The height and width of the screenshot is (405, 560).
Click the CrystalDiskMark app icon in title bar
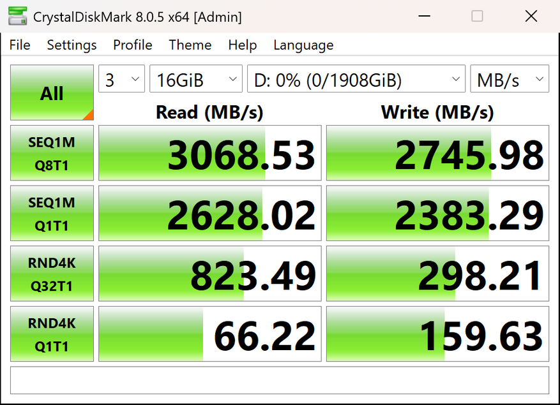click(x=17, y=17)
